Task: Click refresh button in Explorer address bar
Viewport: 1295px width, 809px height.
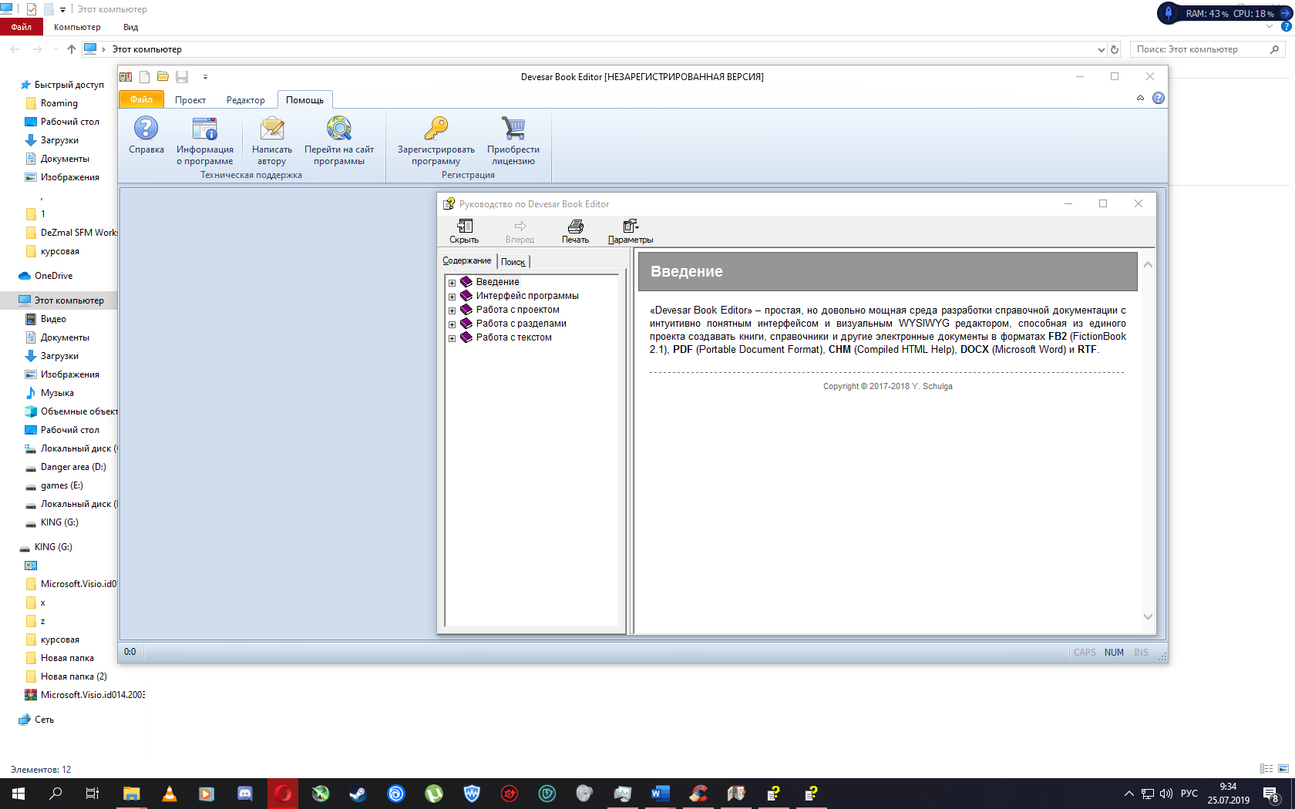Action: 1115,49
